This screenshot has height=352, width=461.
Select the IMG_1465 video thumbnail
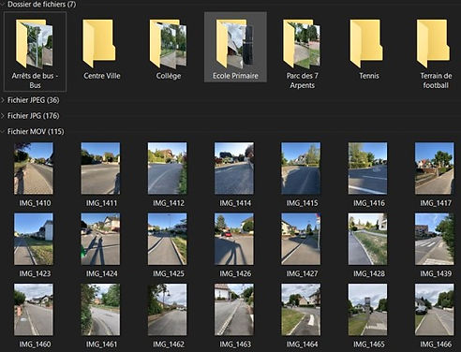[x=367, y=309]
